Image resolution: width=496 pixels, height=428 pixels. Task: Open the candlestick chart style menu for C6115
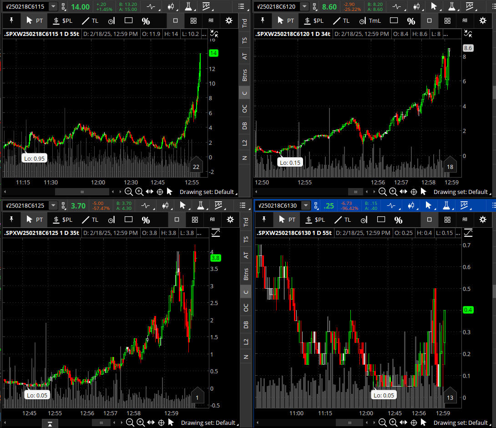[171, 6]
